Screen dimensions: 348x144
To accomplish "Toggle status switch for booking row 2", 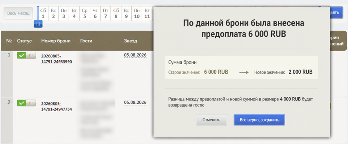I will pyautogui.click(x=26, y=103).
